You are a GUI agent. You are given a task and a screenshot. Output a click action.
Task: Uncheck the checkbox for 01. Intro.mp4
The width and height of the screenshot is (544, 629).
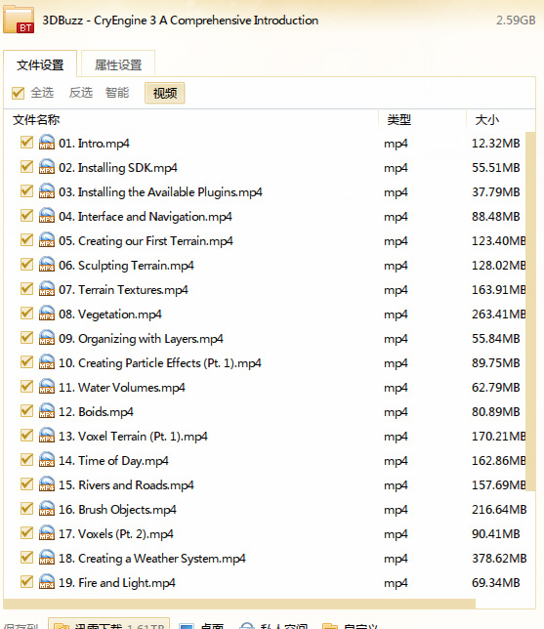(27, 142)
